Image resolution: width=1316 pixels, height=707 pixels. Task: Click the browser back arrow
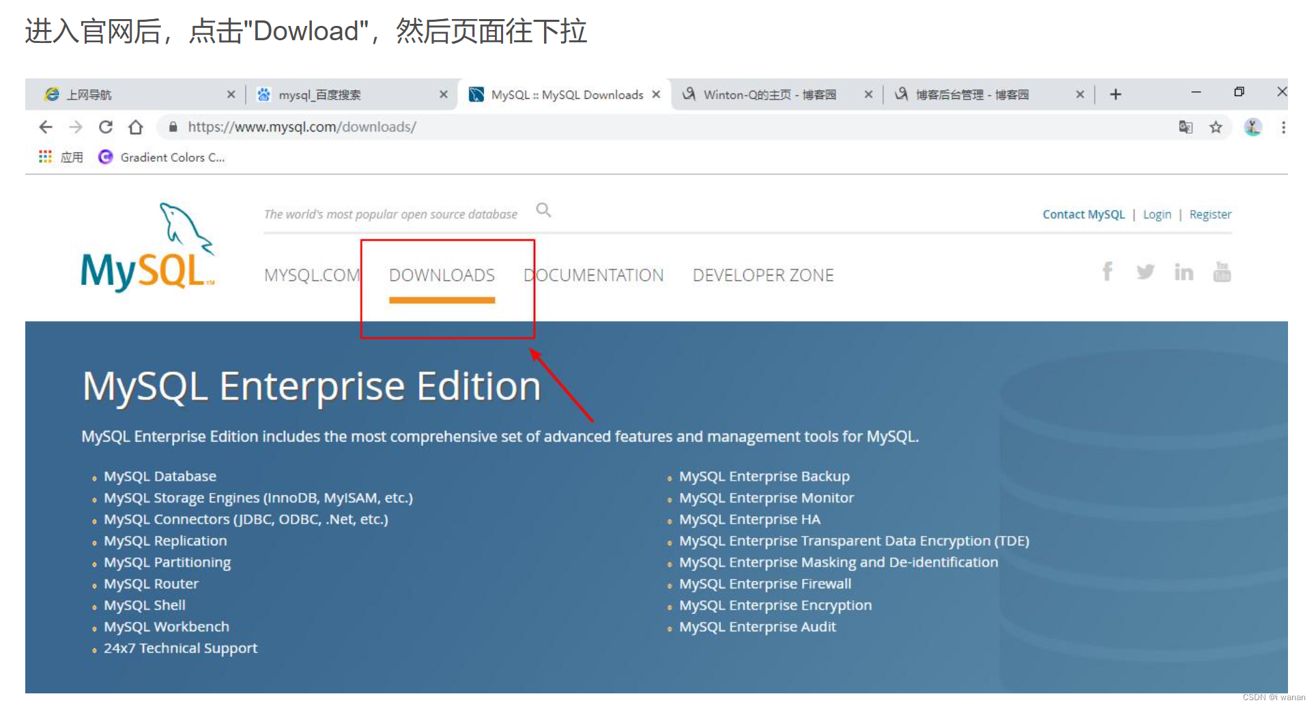point(46,127)
